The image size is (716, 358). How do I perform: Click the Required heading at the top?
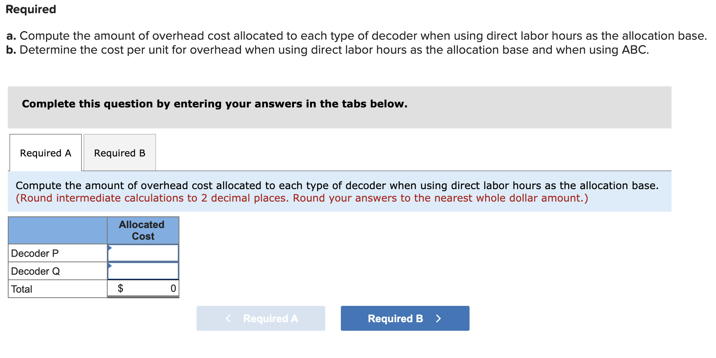30,9
